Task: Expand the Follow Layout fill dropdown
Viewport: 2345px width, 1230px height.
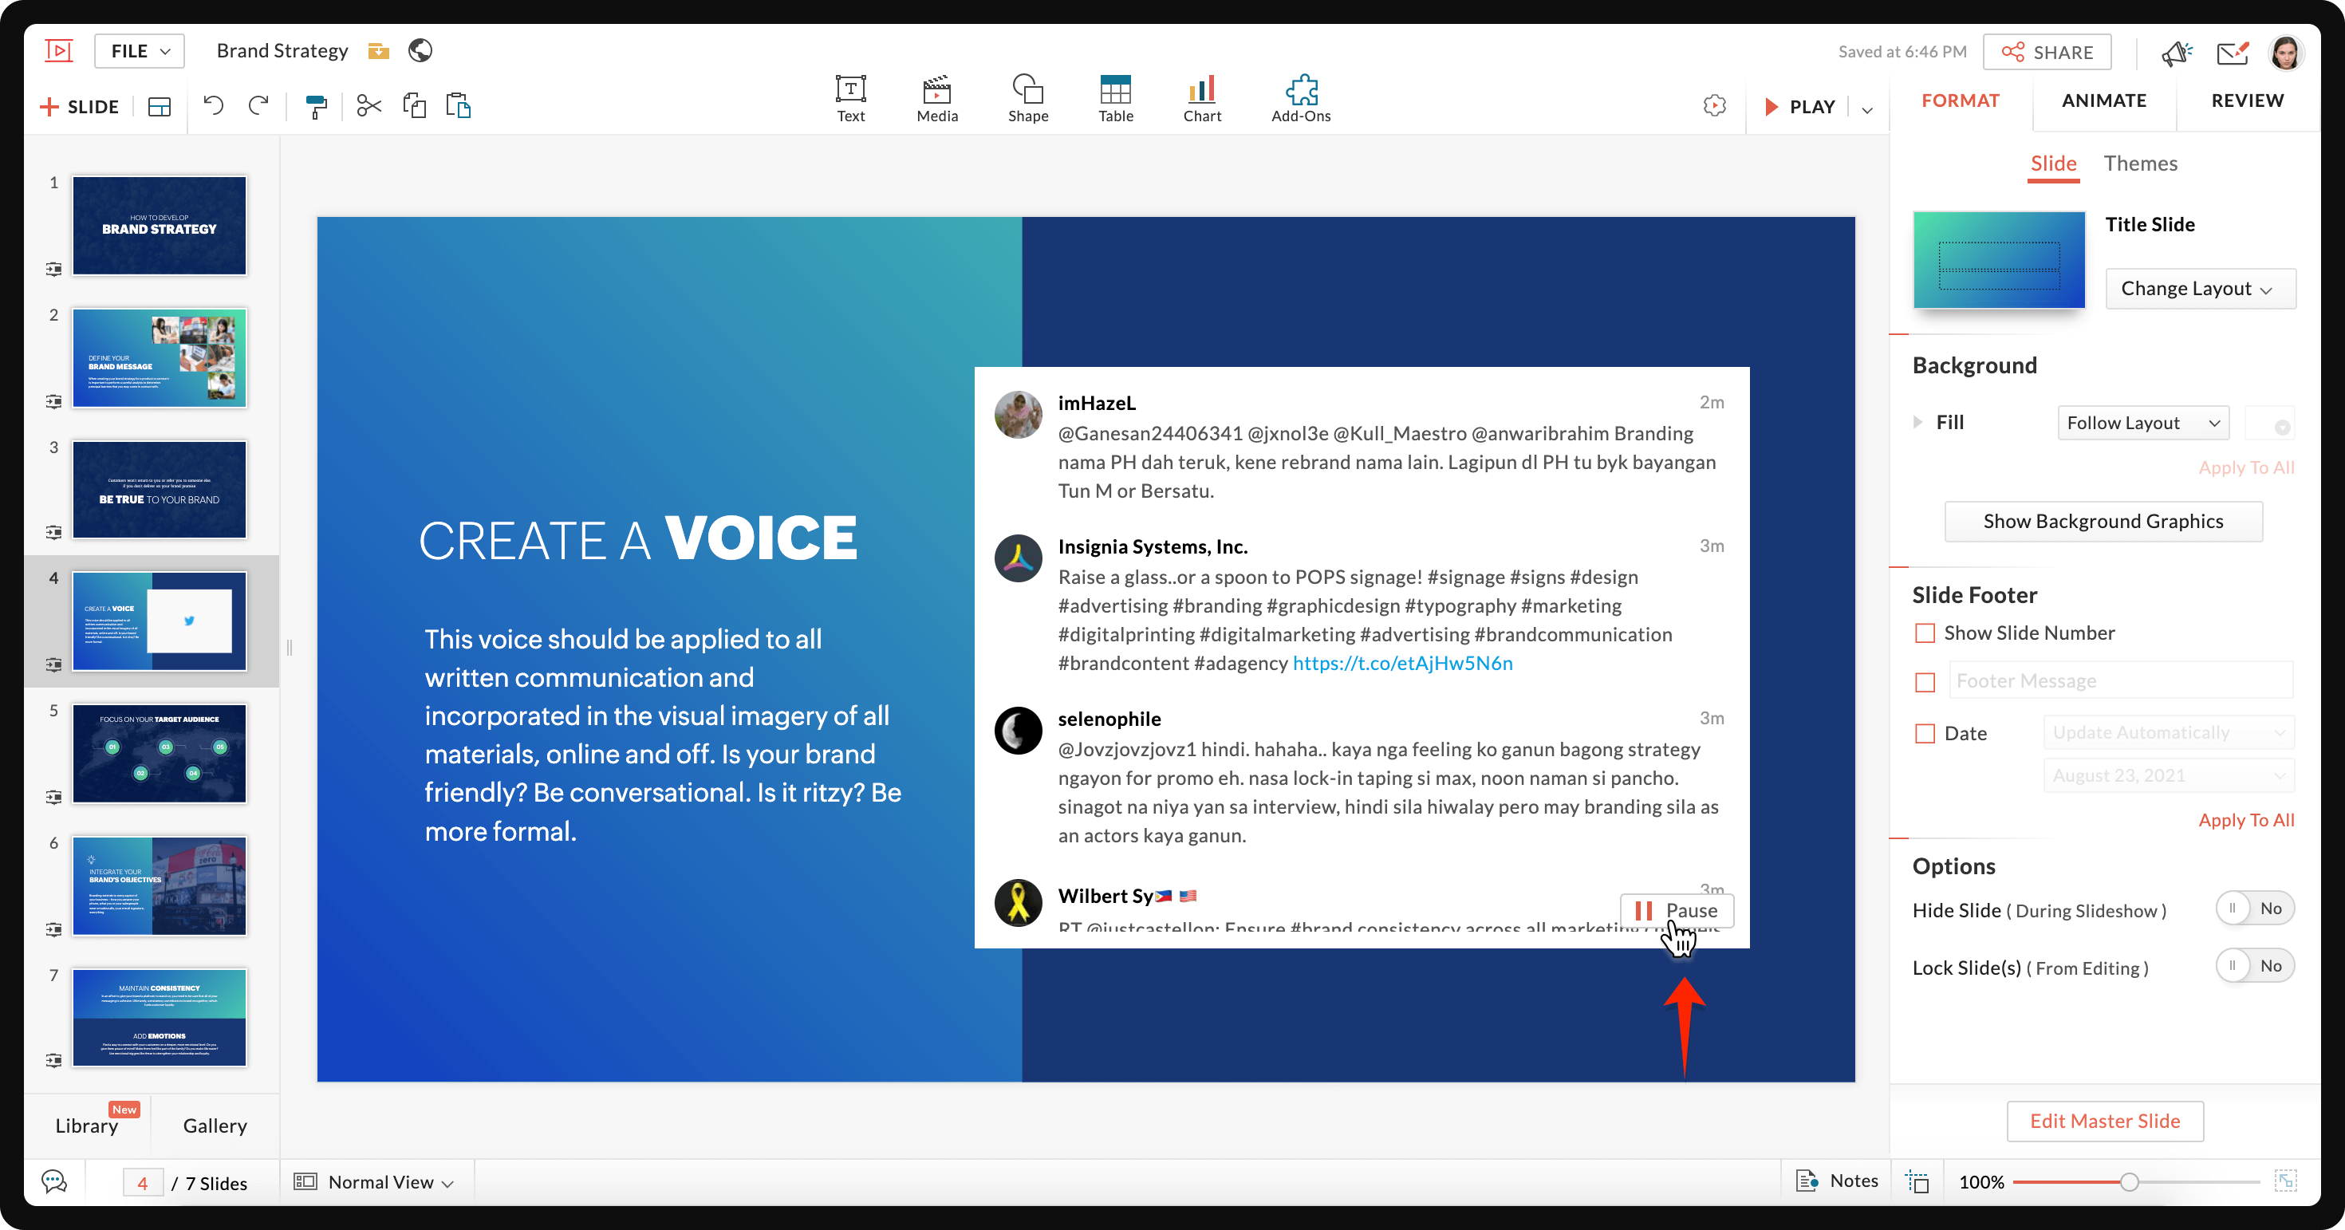Action: pyautogui.click(x=2142, y=423)
